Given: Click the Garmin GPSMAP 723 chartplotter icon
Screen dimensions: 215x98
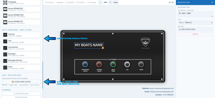Looking at the screenshot, I should click(x=5, y=22).
